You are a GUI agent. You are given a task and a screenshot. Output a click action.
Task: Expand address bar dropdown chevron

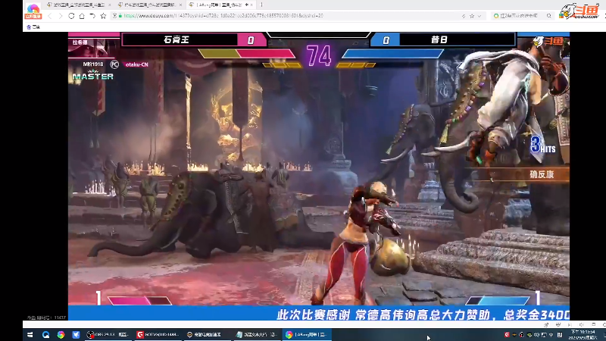[479, 16]
